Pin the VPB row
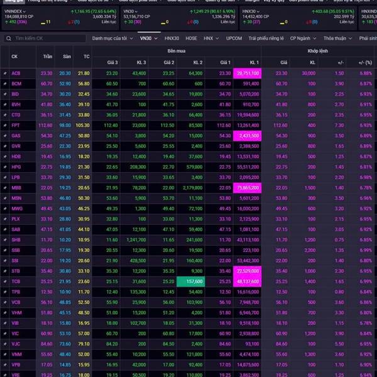The height and width of the screenshot is (377, 377). pos(5,365)
